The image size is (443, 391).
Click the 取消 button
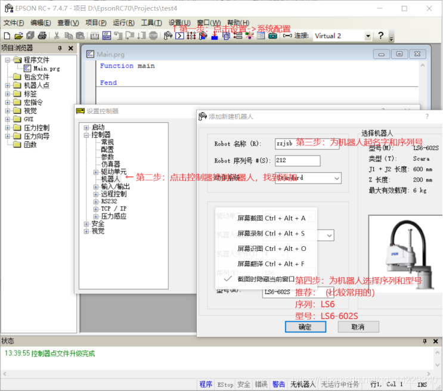(x=358, y=327)
